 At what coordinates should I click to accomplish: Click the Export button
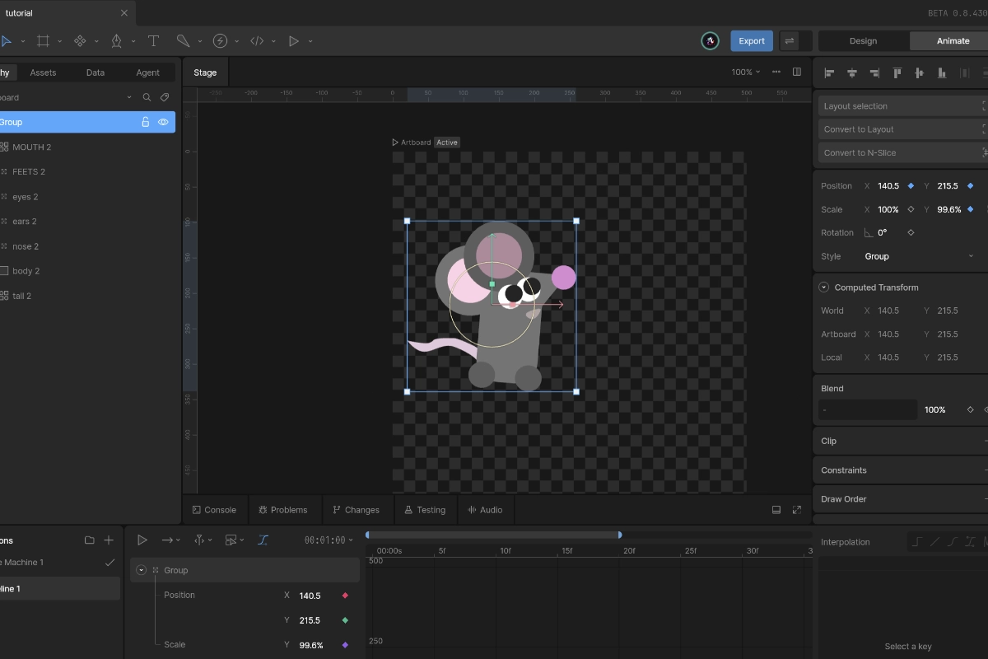(751, 41)
